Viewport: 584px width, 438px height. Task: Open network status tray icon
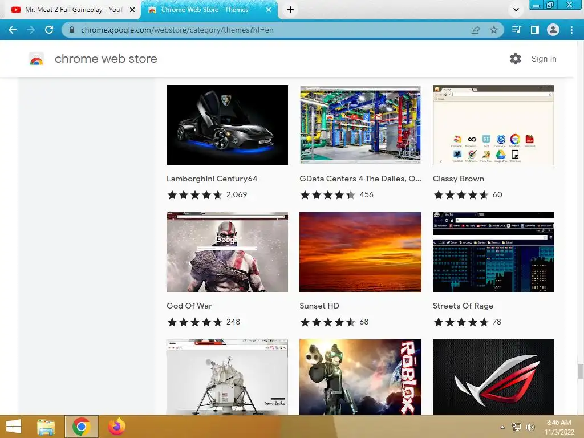[x=517, y=427]
